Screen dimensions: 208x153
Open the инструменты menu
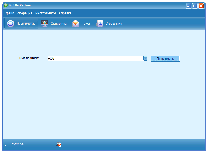tap(45, 13)
